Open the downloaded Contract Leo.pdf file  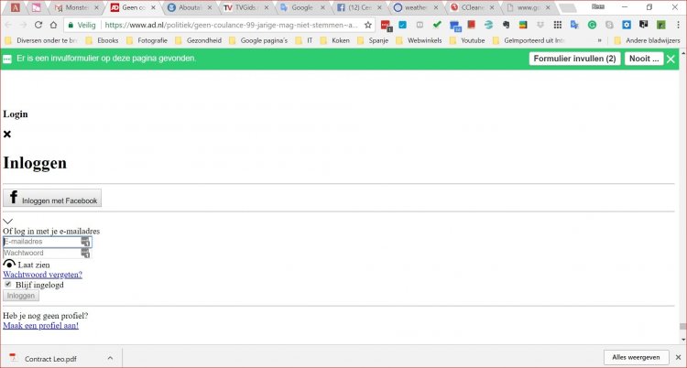click(x=50, y=359)
